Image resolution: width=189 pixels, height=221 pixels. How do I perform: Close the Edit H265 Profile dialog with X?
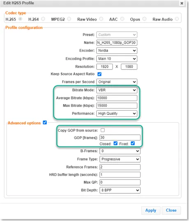point(182,3)
